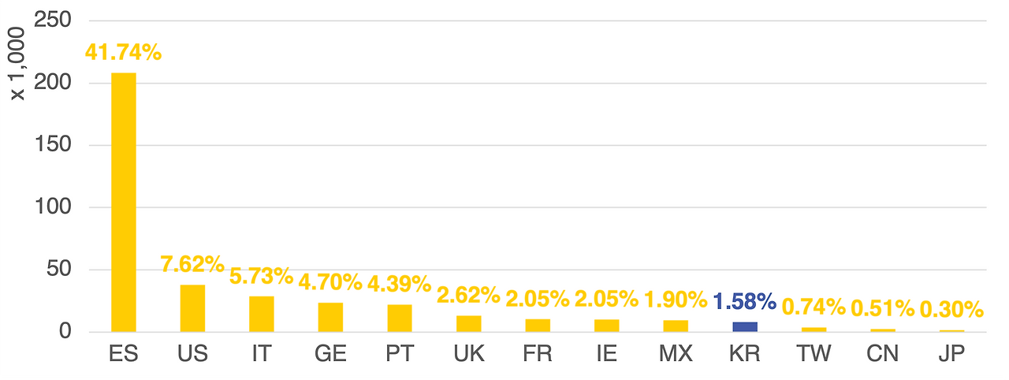This screenshot has height=380, width=1009.
Task: Click the PT bar
Action: 400,319
